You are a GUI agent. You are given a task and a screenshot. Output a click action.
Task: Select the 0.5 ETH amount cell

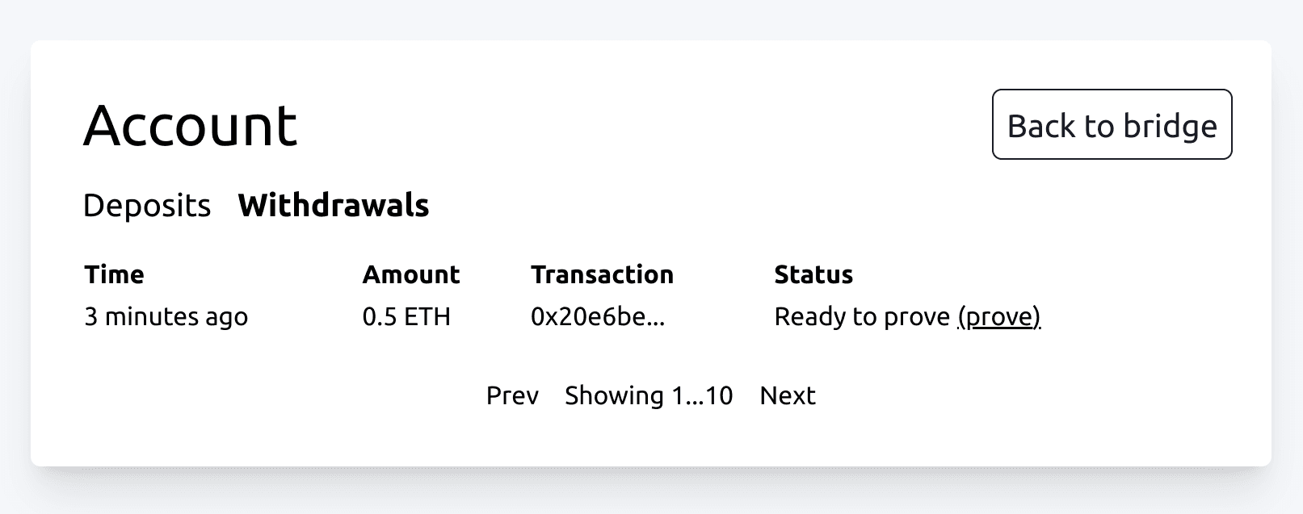[x=406, y=316]
